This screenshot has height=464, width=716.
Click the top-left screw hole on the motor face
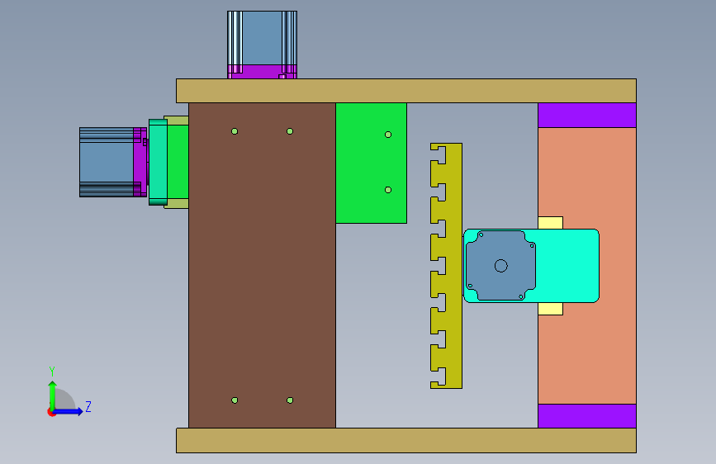(x=481, y=234)
